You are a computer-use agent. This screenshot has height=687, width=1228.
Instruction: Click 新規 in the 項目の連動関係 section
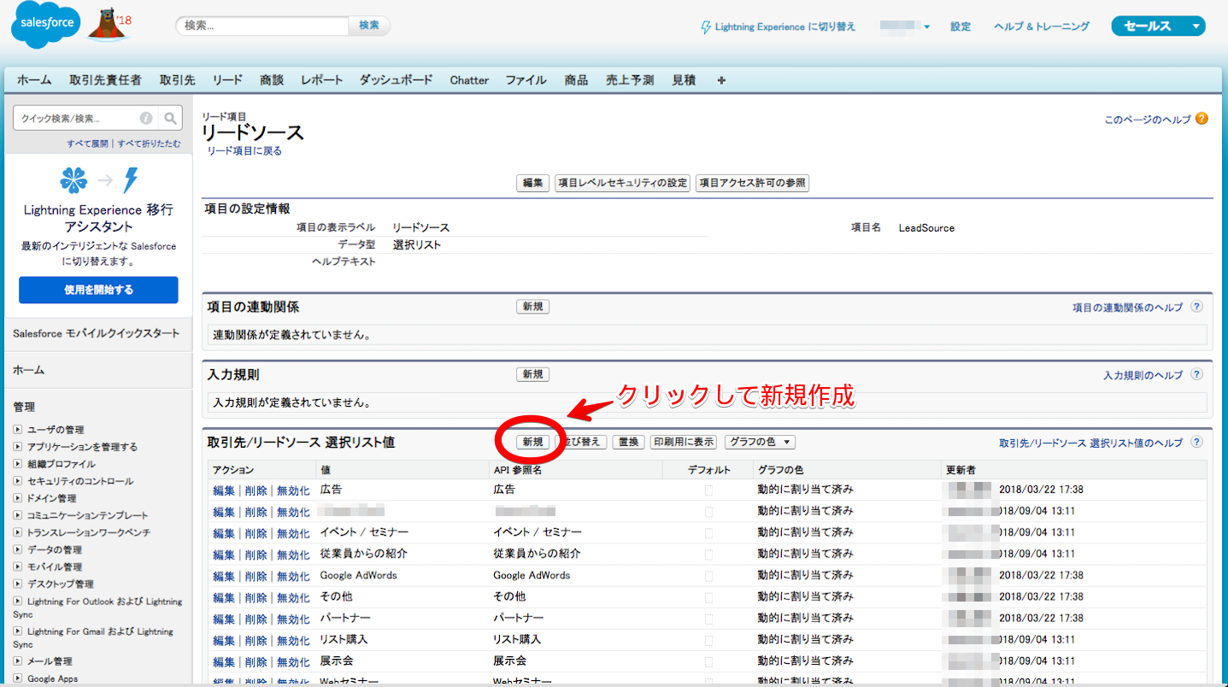533,307
